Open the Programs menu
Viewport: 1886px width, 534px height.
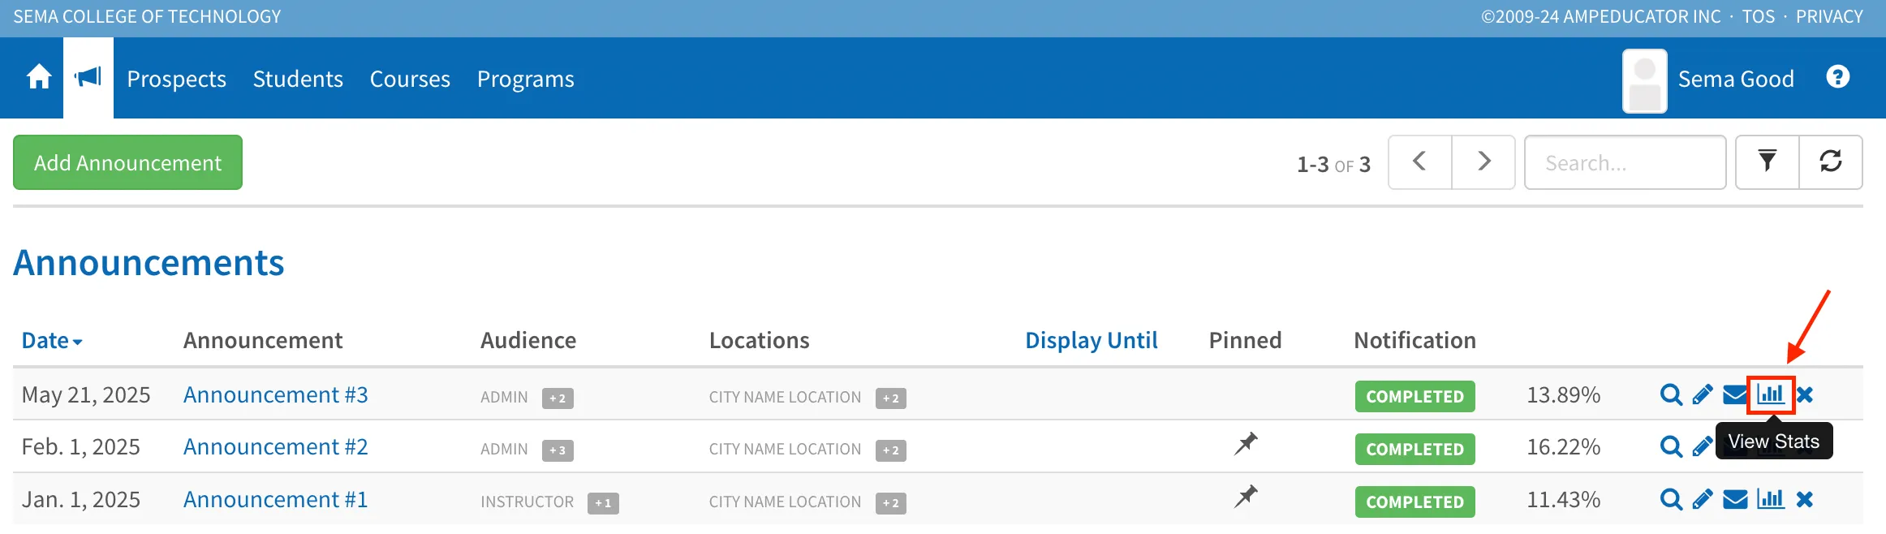coord(526,79)
